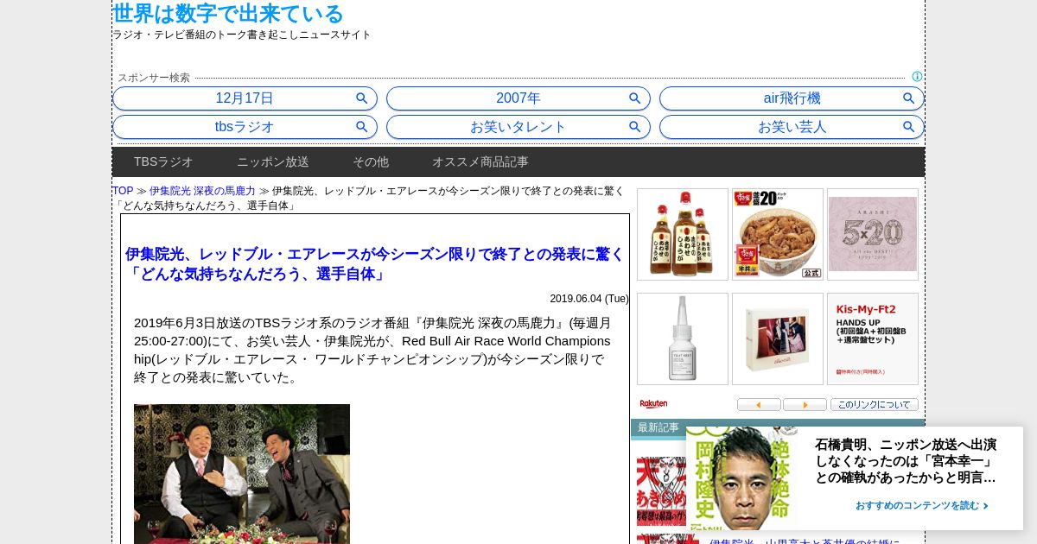Go to site title 世界は数字で出来ている
The image size is (1037, 544).
coord(228,13)
